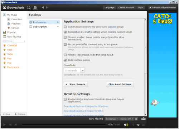Click the Subscription card icon
The width and height of the screenshot is (179, 129).
pos(31,26)
